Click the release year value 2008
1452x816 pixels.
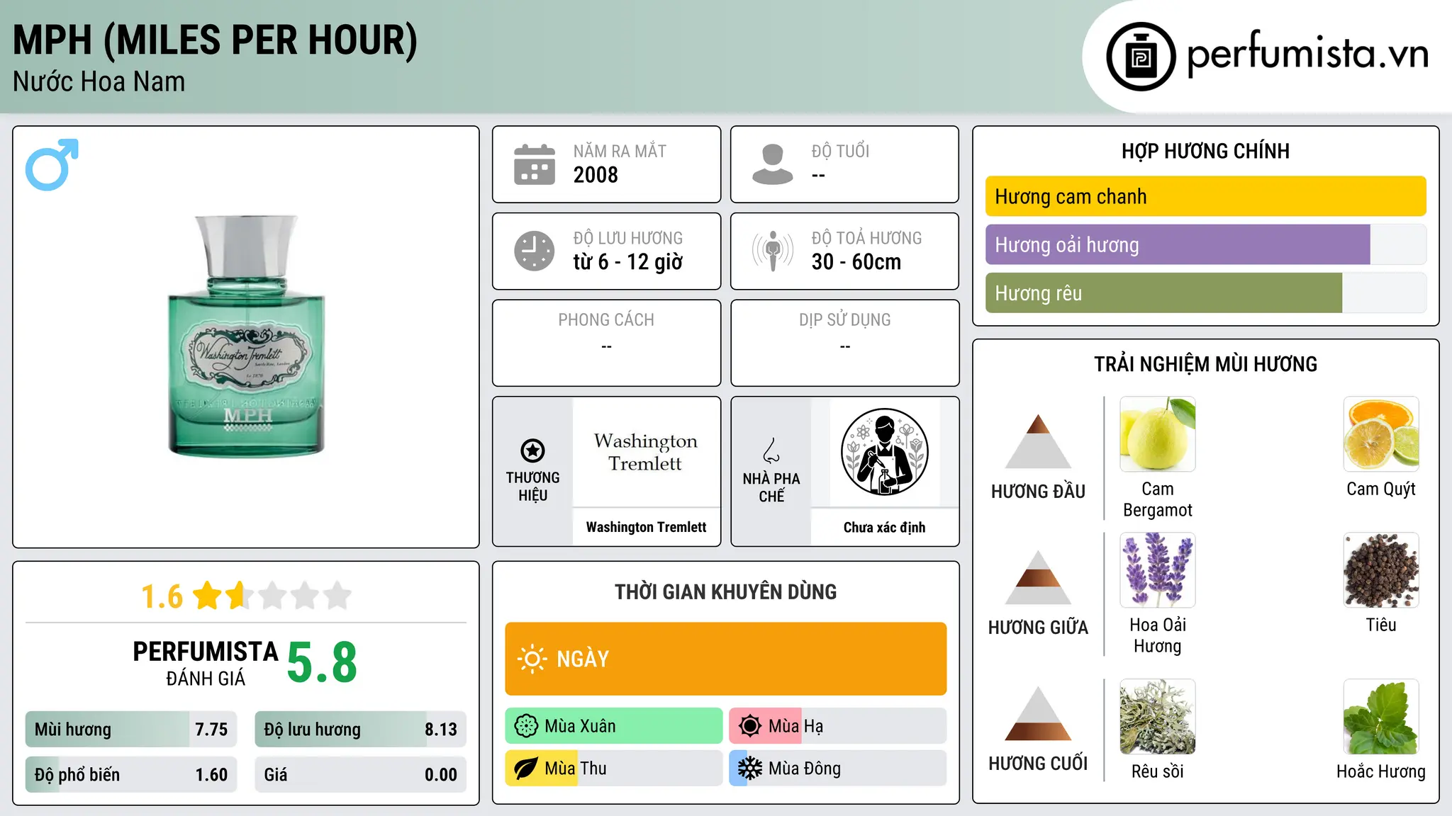pyautogui.click(x=596, y=175)
